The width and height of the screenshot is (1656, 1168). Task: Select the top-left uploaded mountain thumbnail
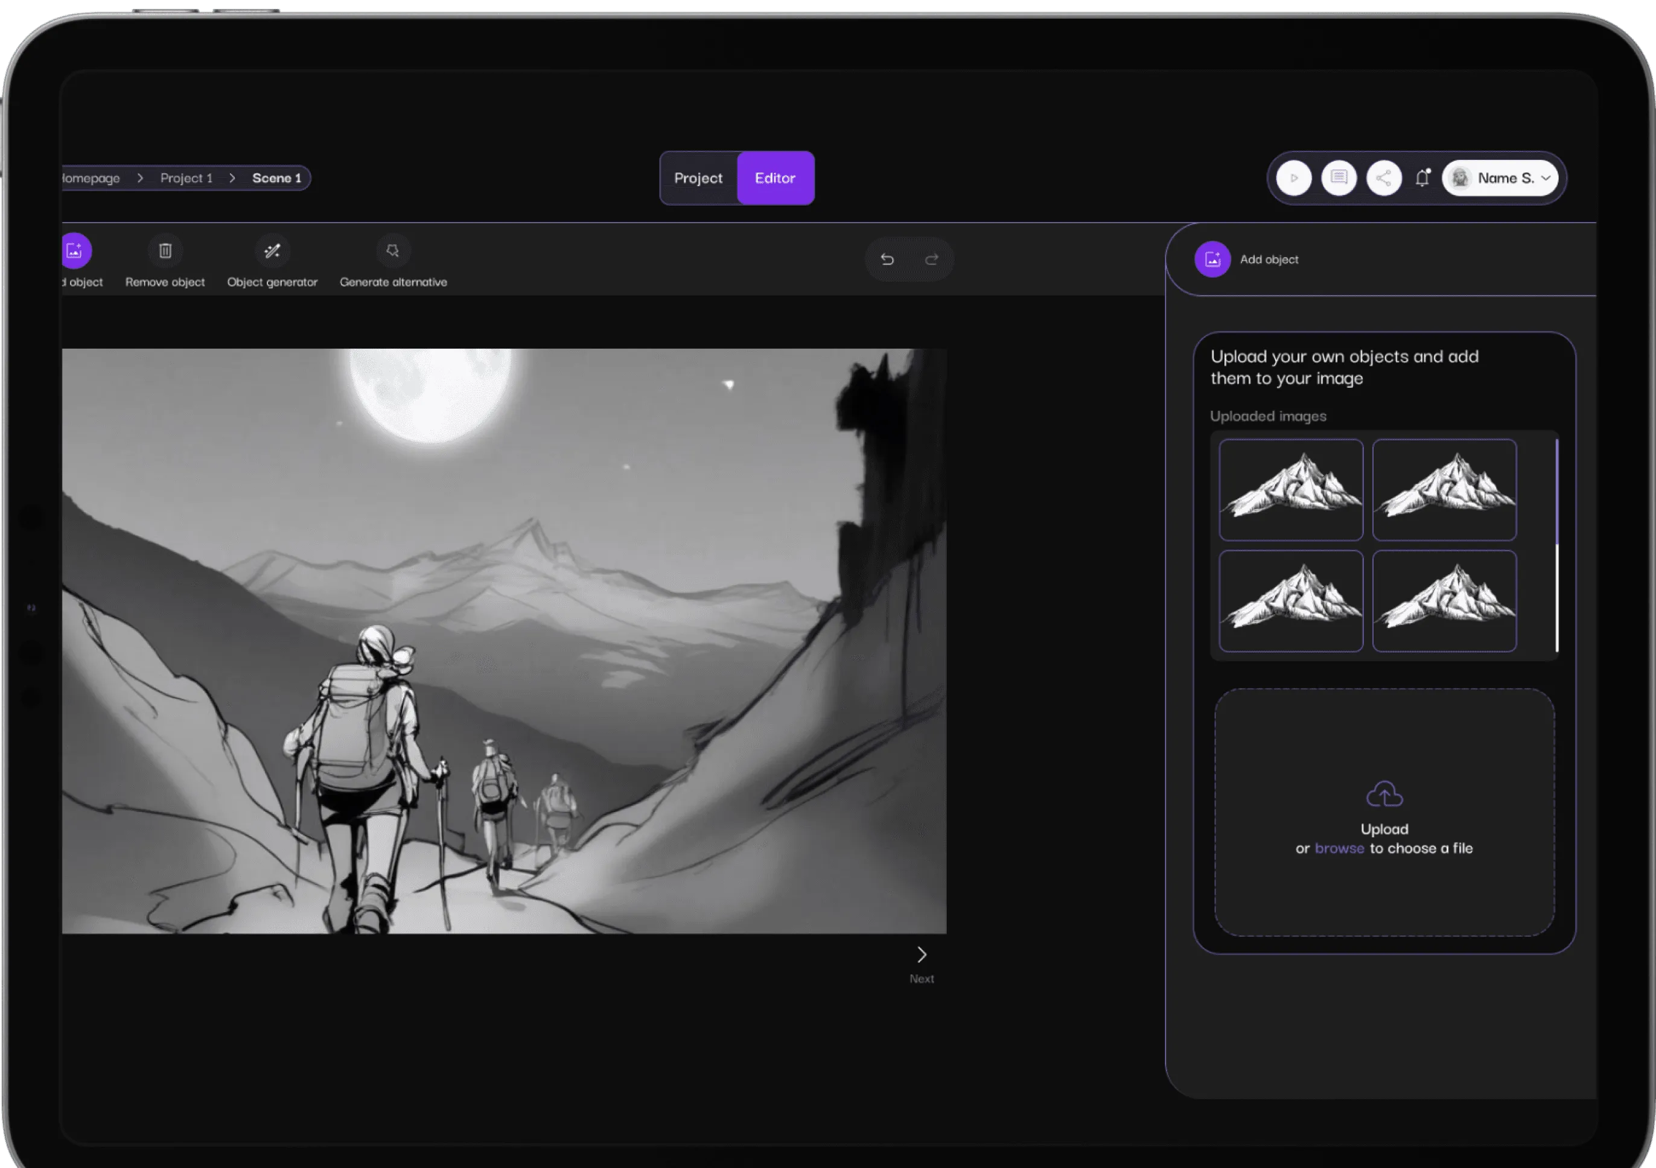click(1290, 489)
